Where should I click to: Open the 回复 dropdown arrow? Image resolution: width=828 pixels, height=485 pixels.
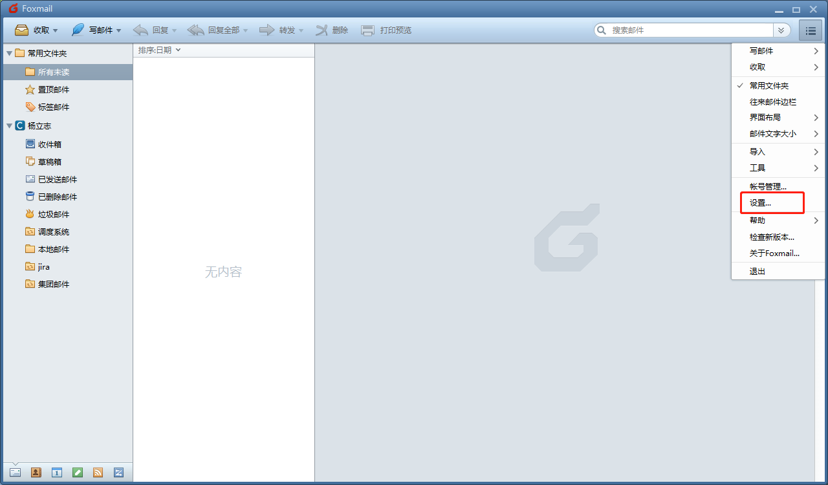point(174,30)
